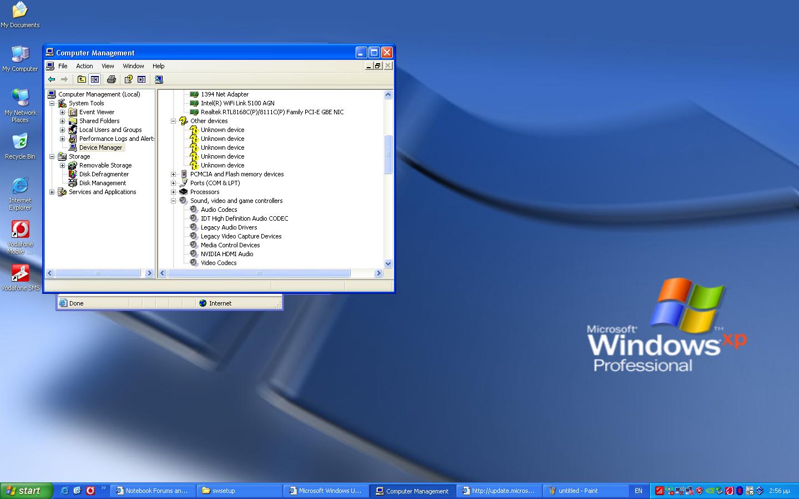Viewport: 799px width, 499px height.
Task: Select the Realtek RTL8168C PCI-E GBE NIC
Action: point(272,112)
